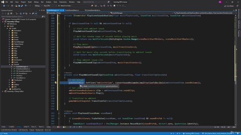Expand the SaveSystem folder
The height and width of the screenshot is (135, 241).
coord(9,60)
